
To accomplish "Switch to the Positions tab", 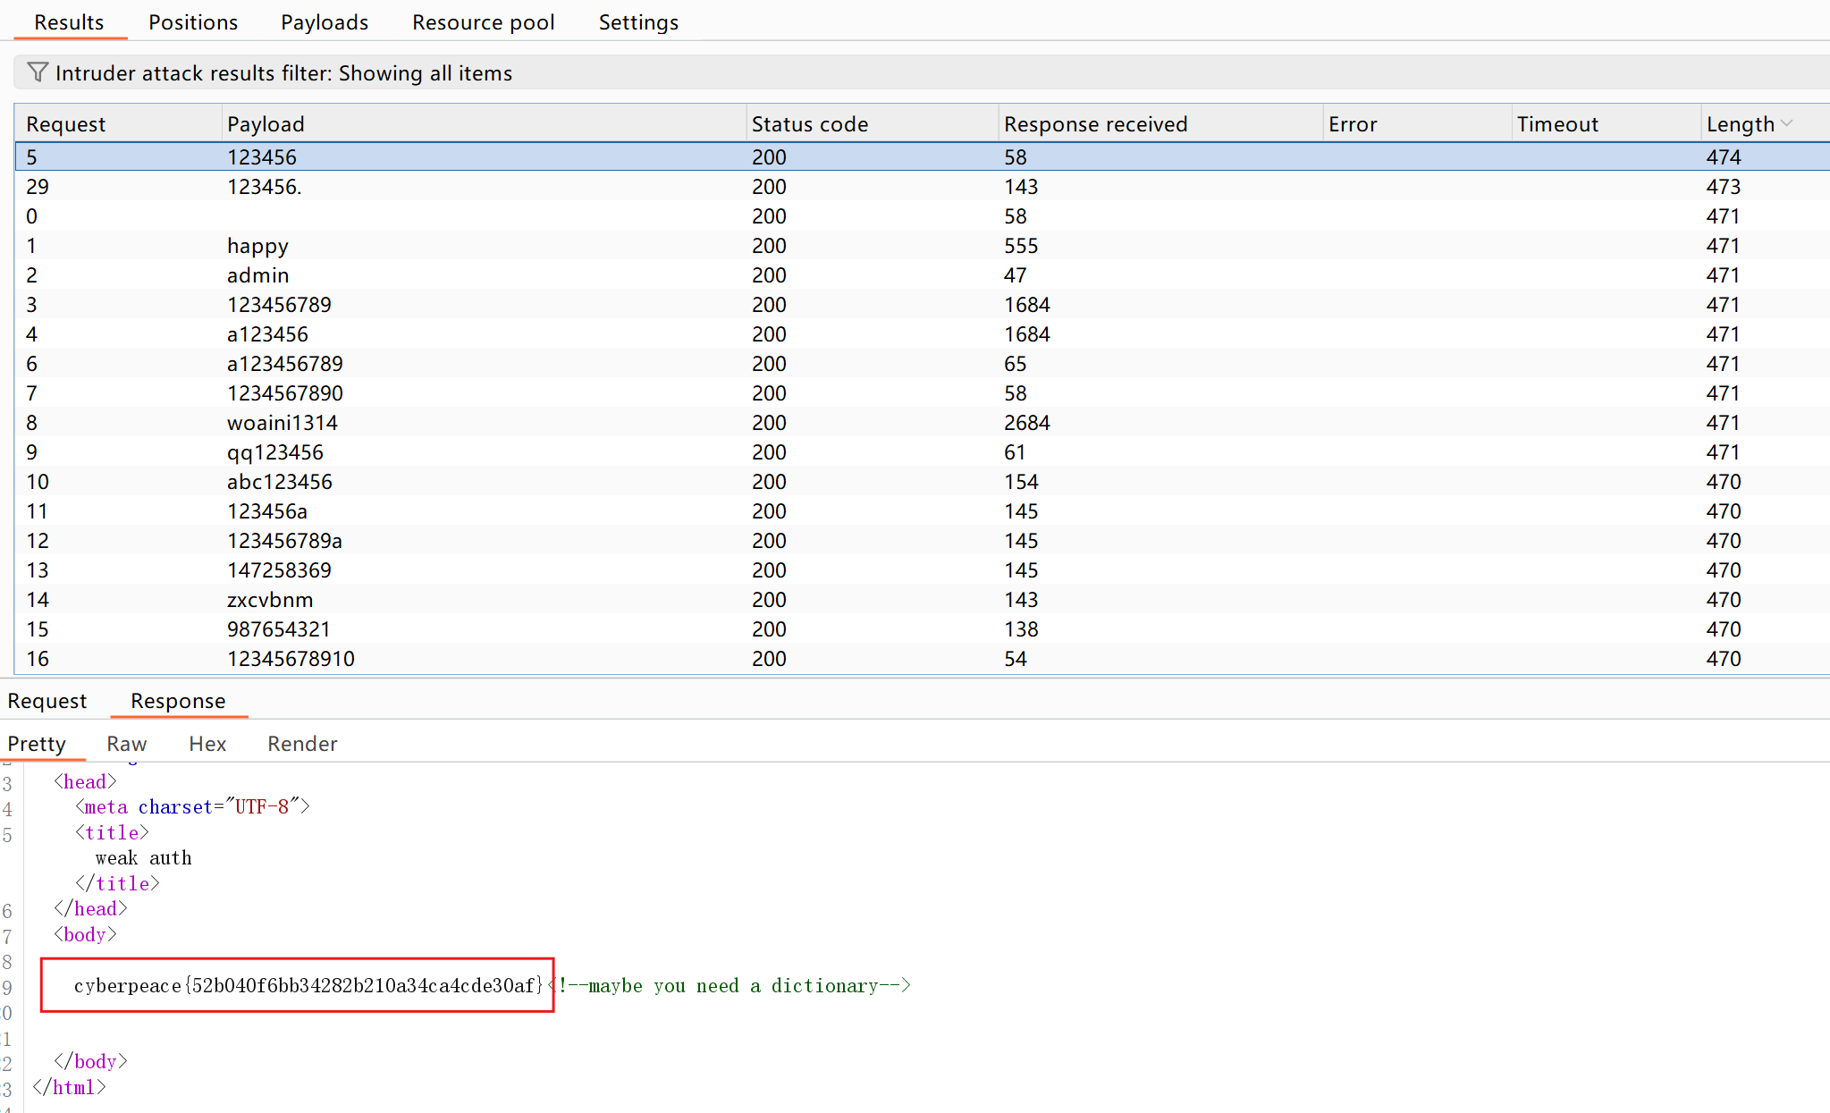I will 193,22.
